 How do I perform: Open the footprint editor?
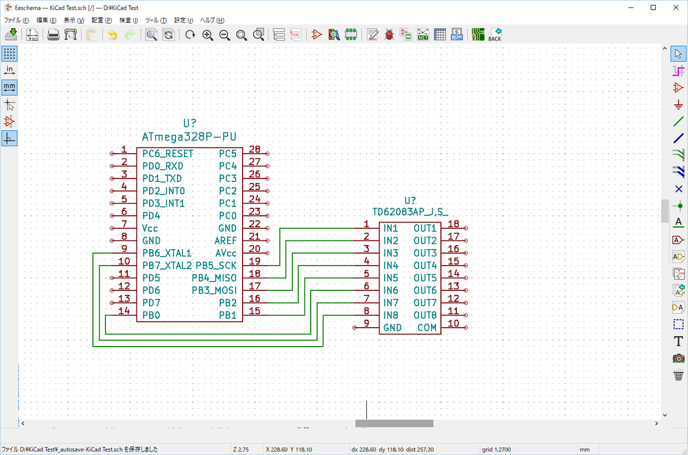[x=351, y=34]
